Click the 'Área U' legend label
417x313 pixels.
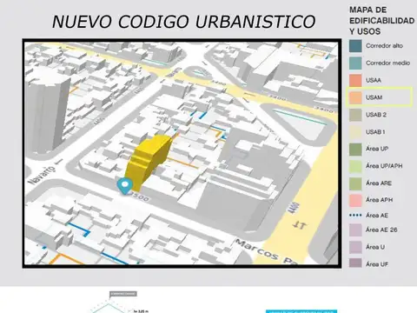375,247
